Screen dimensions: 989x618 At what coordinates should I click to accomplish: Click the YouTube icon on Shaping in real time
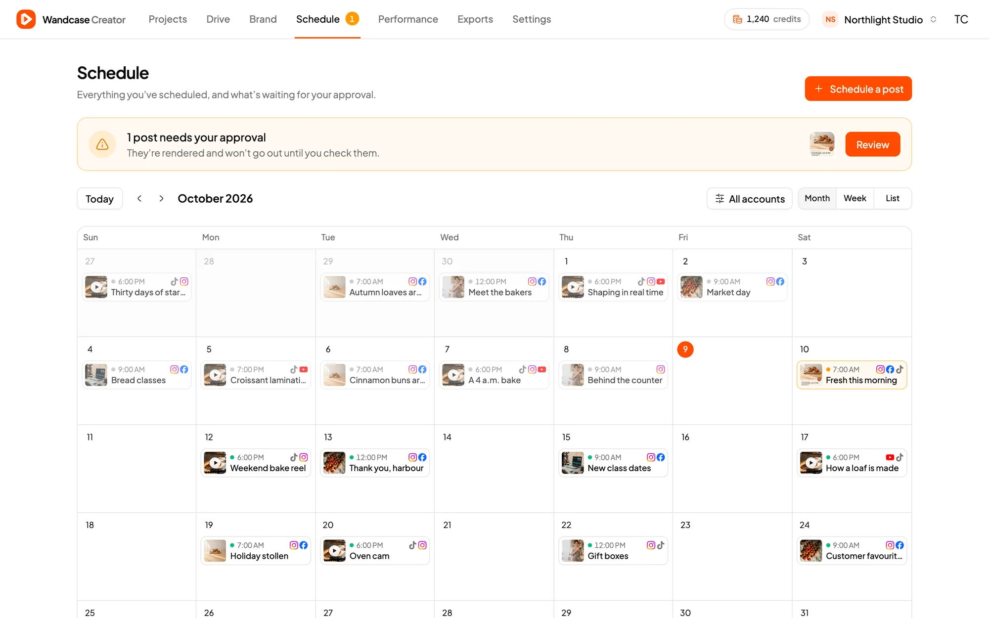(x=661, y=281)
